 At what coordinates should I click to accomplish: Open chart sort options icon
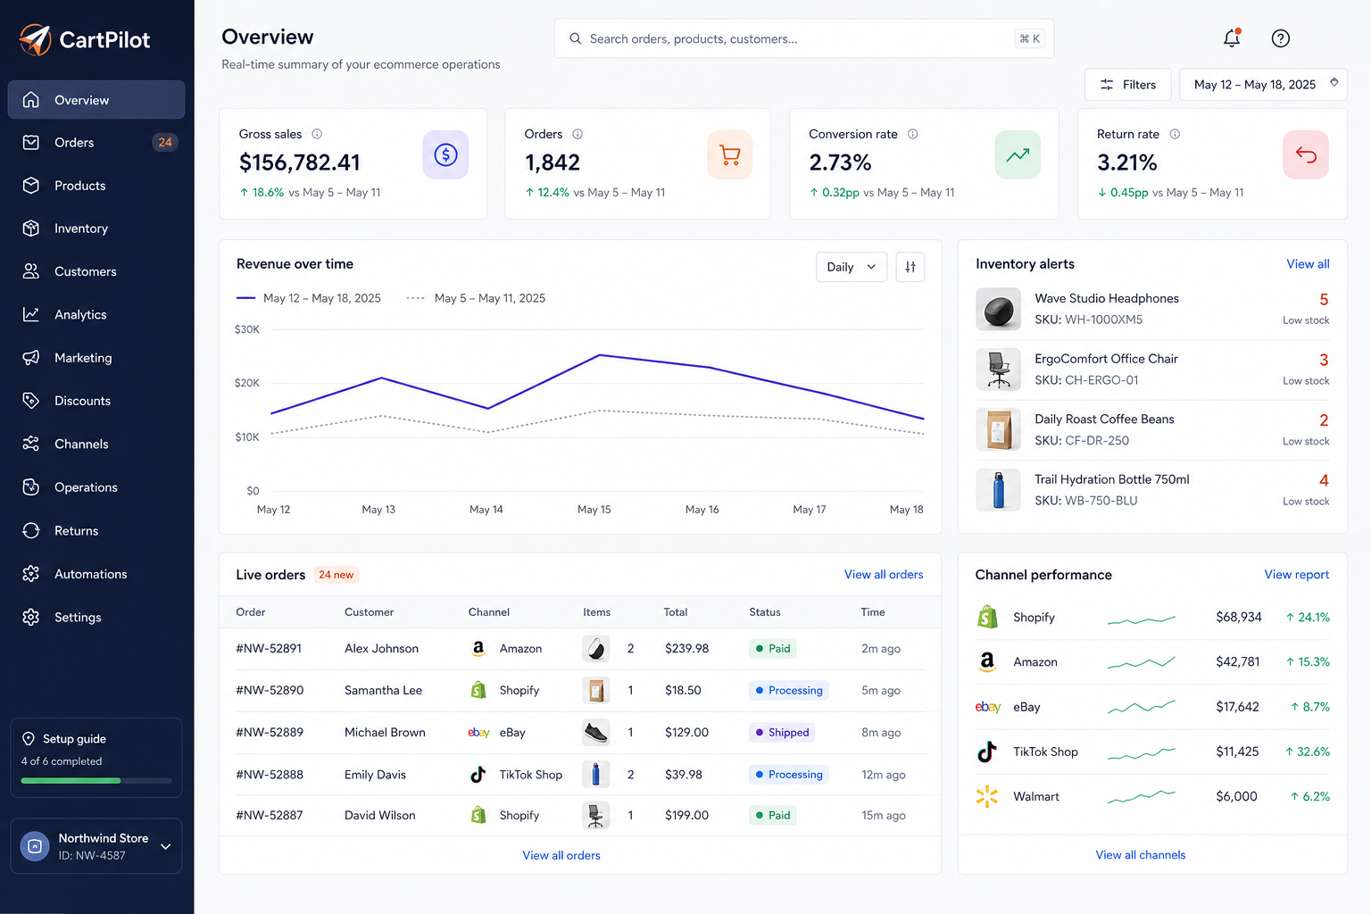click(910, 267)
